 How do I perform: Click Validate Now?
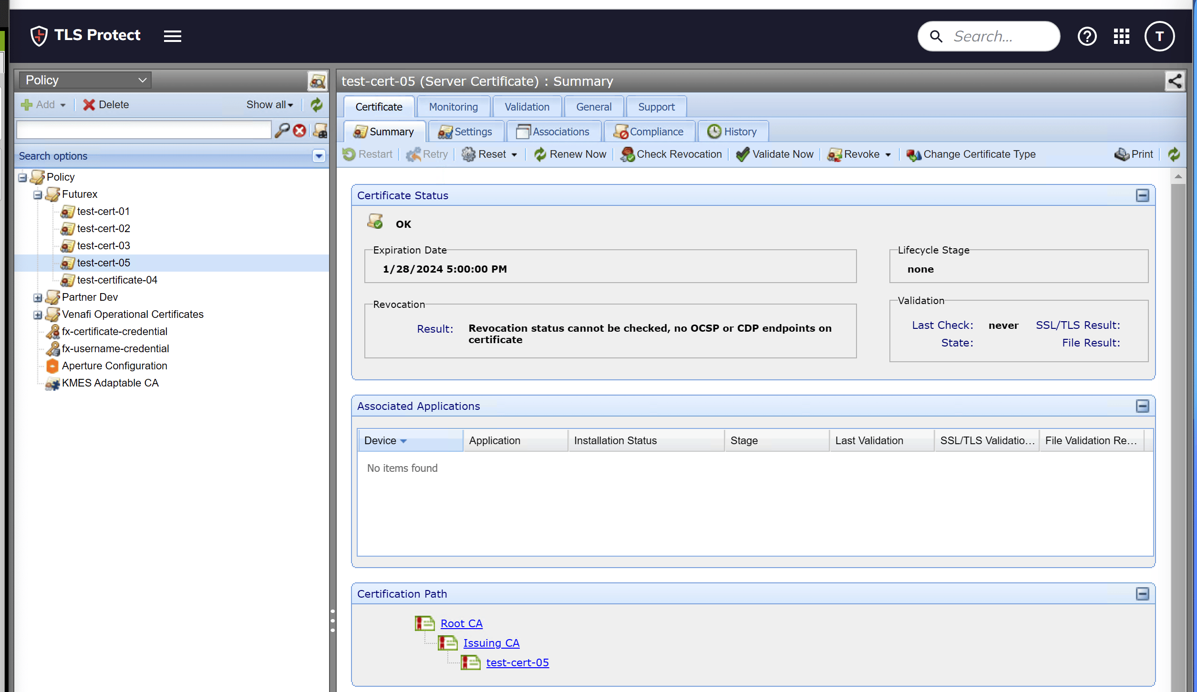(774, 154)
